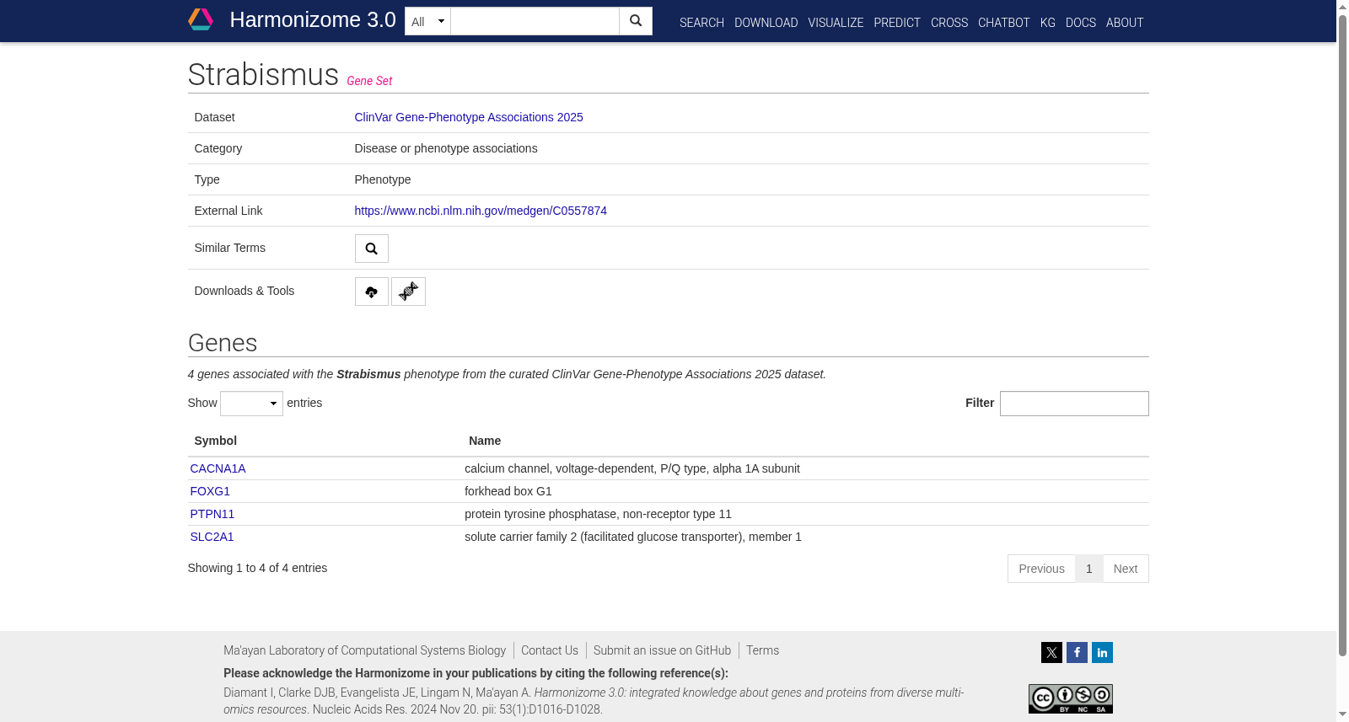Open the ABOUT menu item
Image resolution: width=1349 pixels, height=722 pixels.
(1125, 23)
